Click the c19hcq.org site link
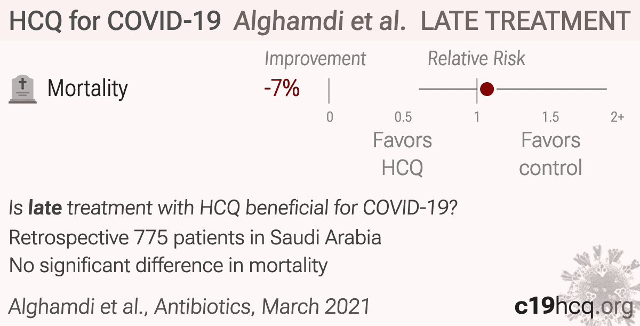 coord(573,306)
